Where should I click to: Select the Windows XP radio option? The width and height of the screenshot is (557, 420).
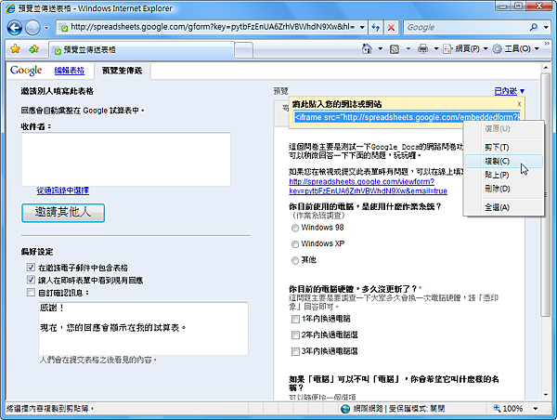coord(295,244)
